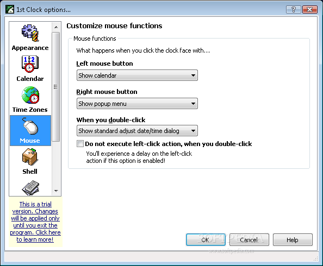This screenshot has height=266, width=323.
Task: Close the 1st Clock options window
Action: [x=309, y=9]
